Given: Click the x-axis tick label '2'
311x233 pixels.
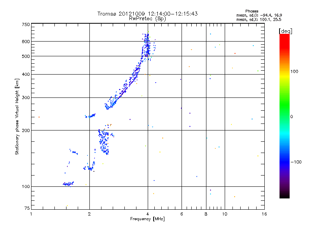Looking at the screenshot, I should (89, 214).
